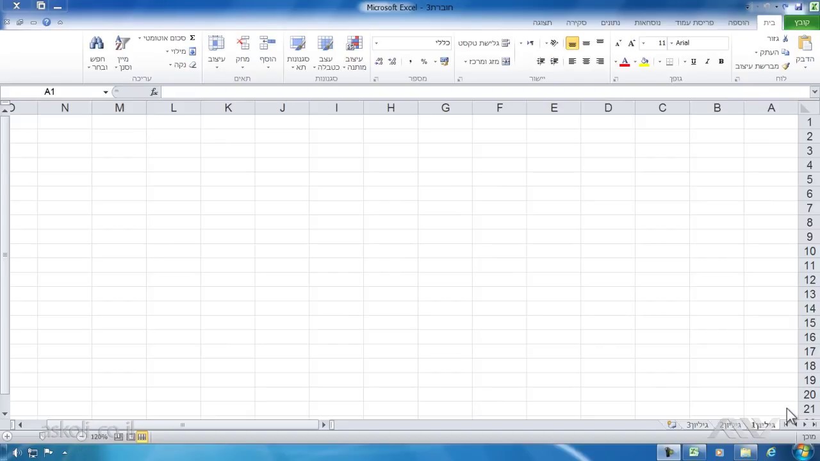Toggle Underline formatting
The width and height of the screenshot is (820, 461).
pyautogui.click(x=693, y=61)
